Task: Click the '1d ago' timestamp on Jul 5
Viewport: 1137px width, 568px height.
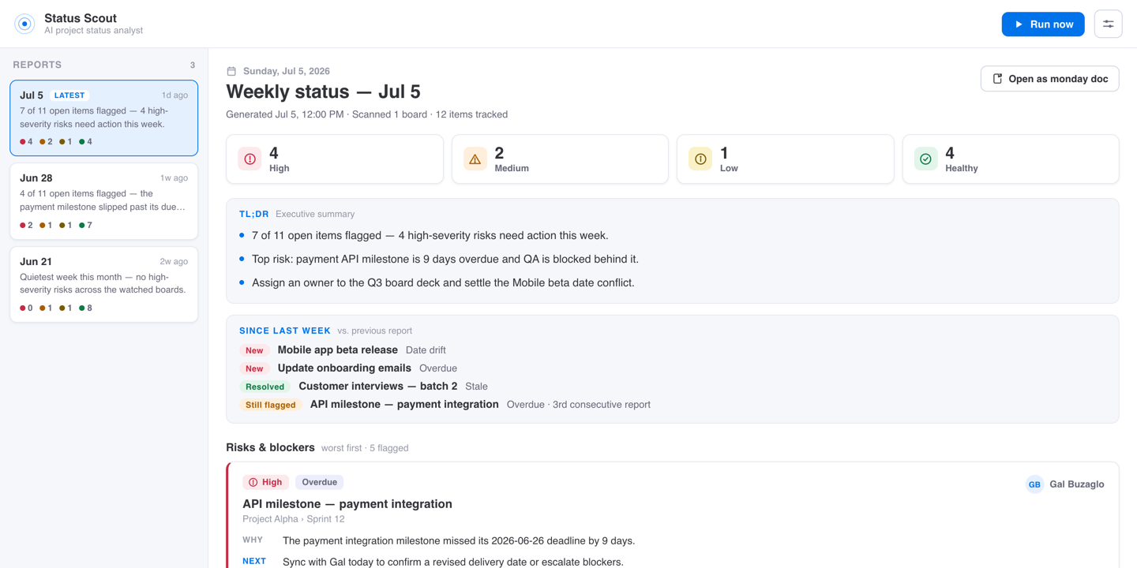Action: tap(174, 95)
